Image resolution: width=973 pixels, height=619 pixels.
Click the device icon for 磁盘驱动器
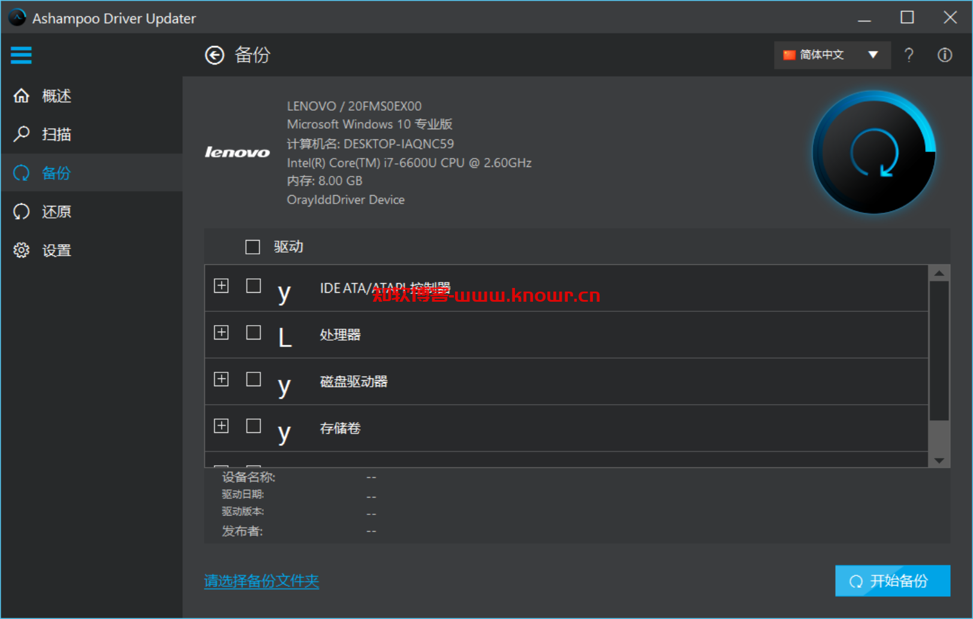point(284,386)
